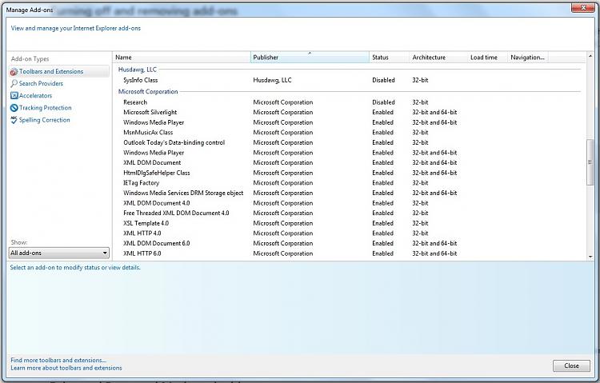Image resolution: width=600 pixels, height=383 pixels.
Task: Open the Show All add-ons dropdown
Action: click(59, 253)
